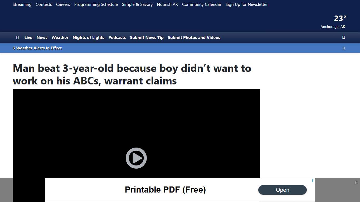Click Submit Photos and Videos
The width and height of the screenshot is (360, 202).
click(194, 38)
